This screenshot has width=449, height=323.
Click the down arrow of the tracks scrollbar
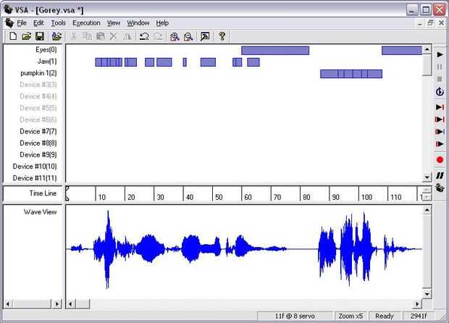(x=427, y=177)
